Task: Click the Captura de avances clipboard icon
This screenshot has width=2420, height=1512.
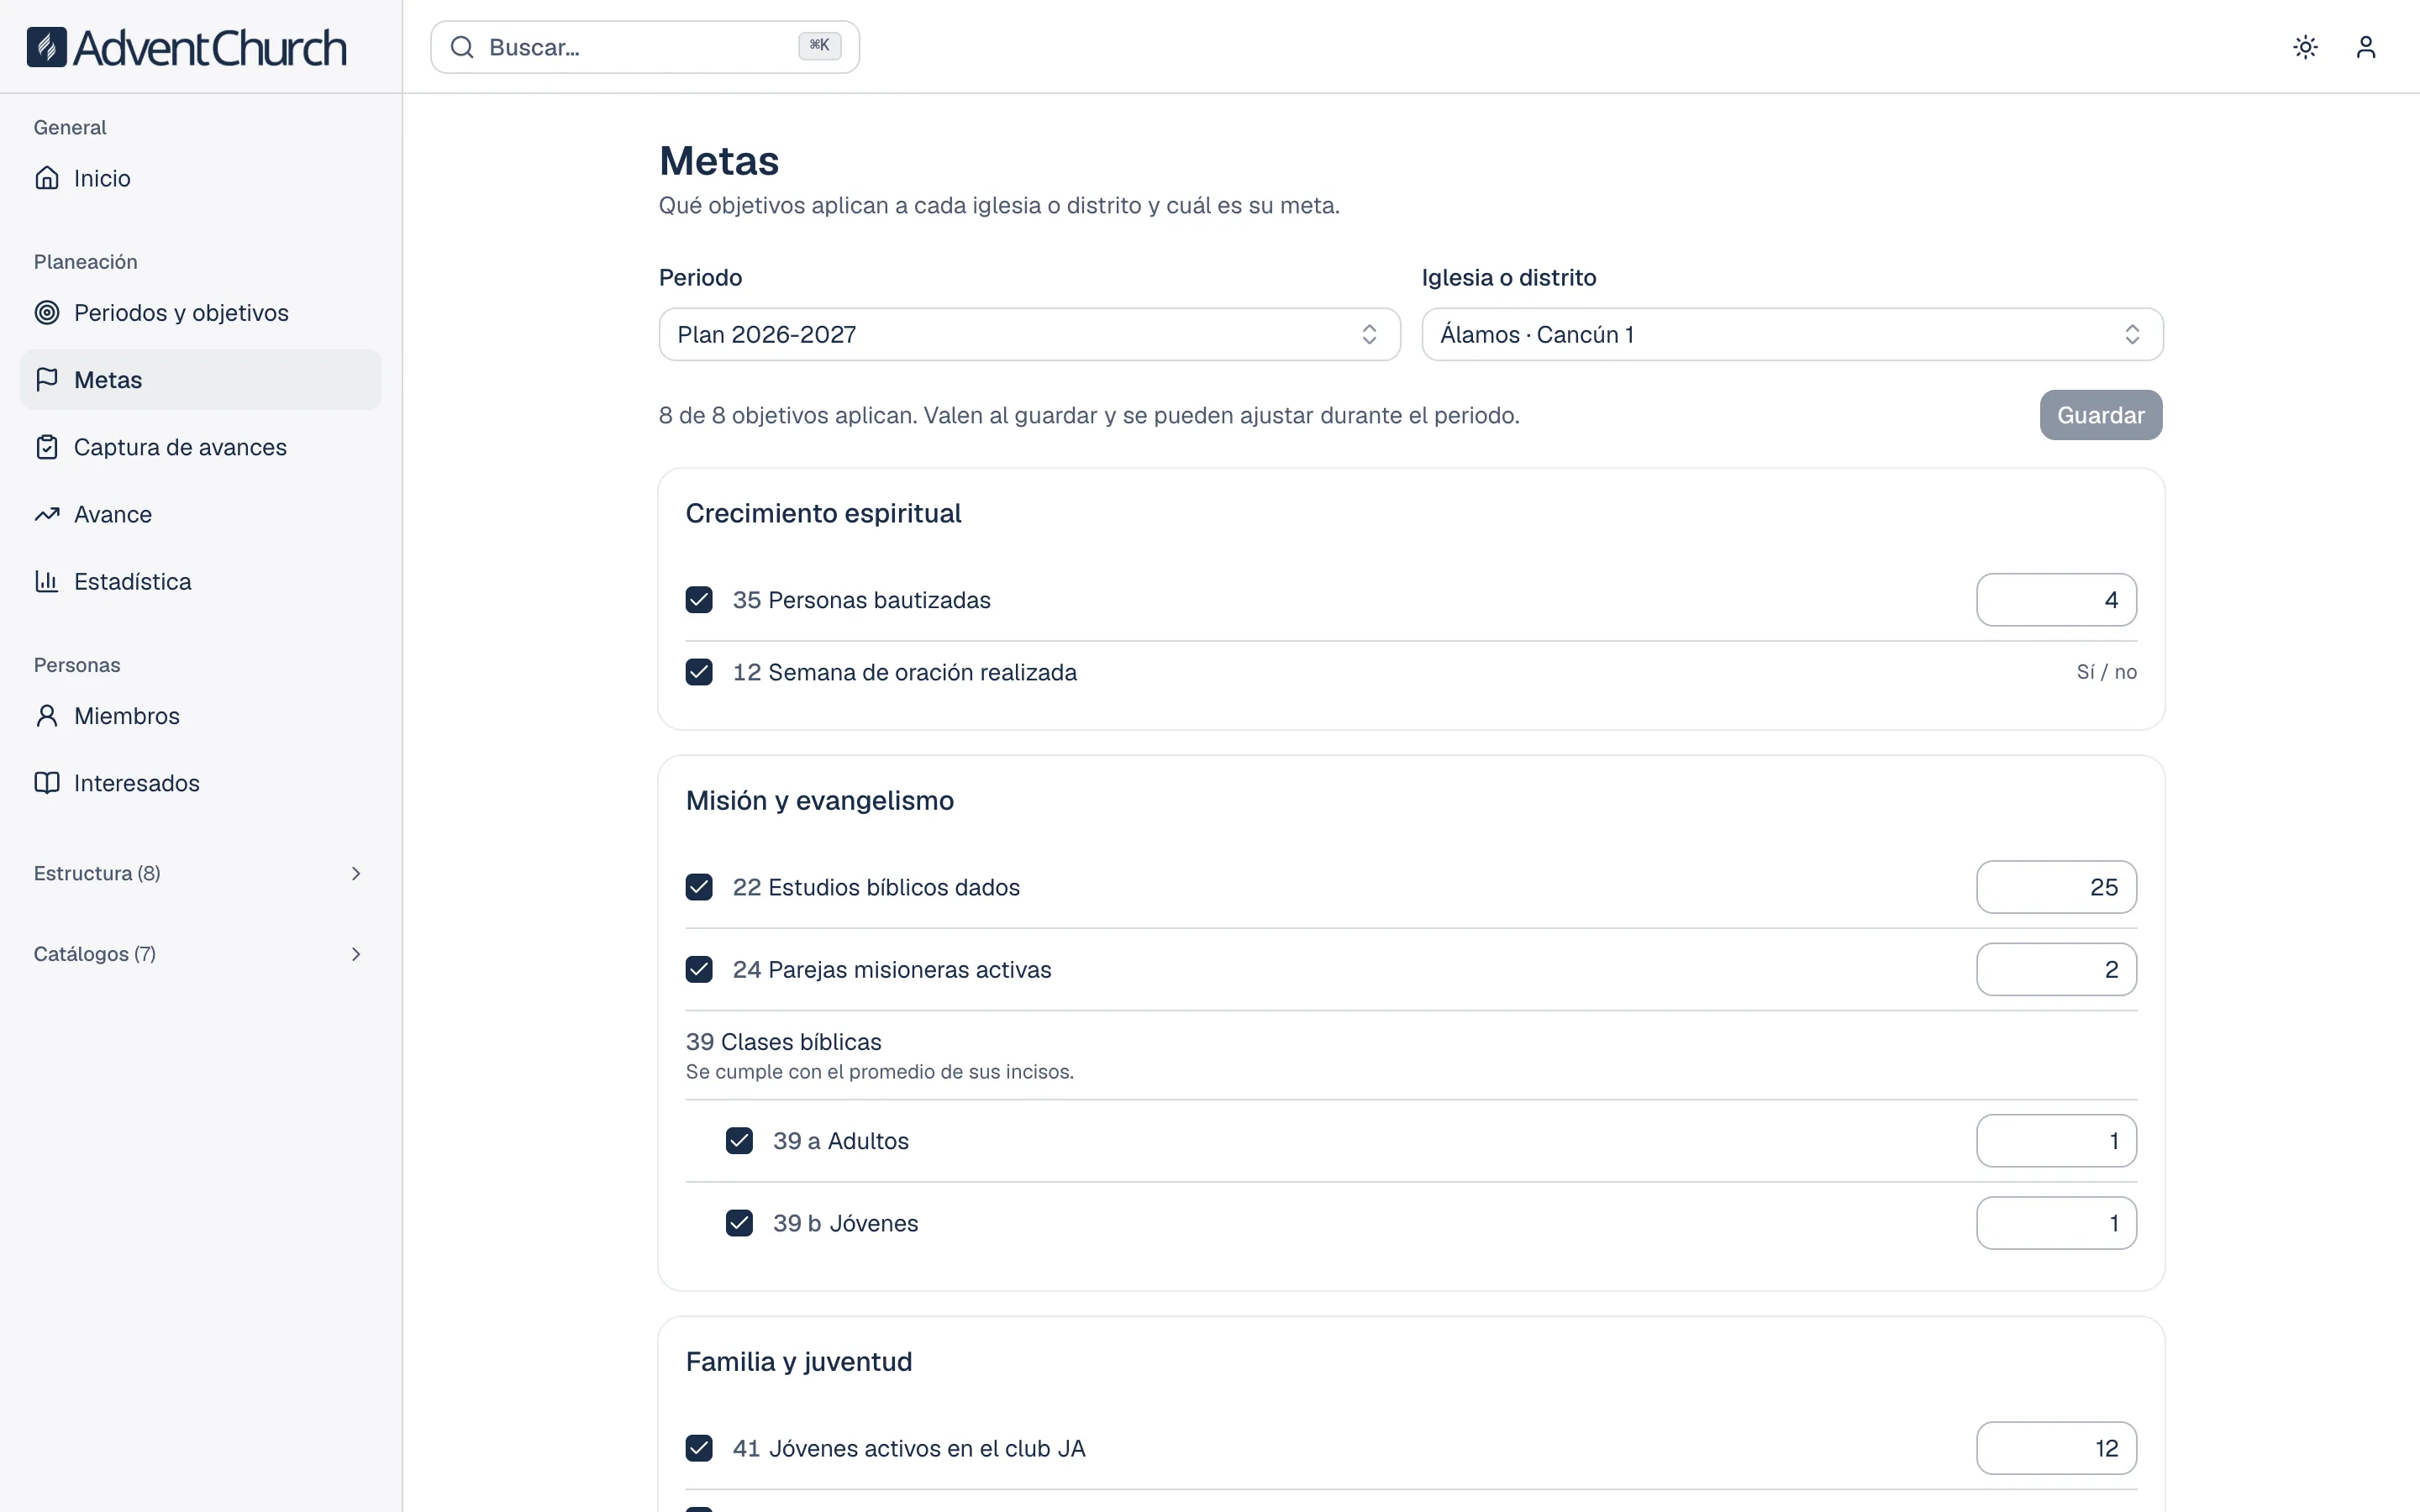Action: [x=47, y=447]
